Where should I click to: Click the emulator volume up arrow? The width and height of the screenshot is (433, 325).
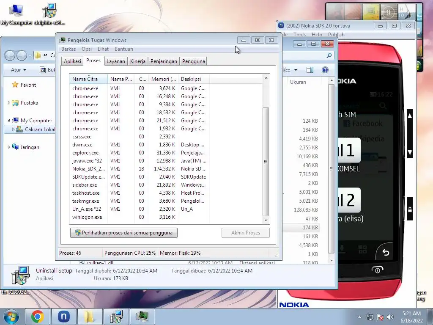tap(410, 116)
